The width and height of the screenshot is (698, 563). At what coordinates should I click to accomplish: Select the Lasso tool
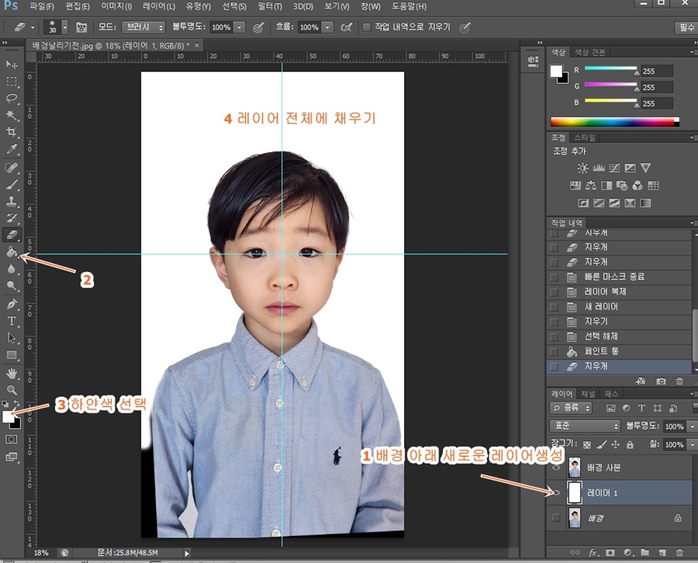pos(11,99)
